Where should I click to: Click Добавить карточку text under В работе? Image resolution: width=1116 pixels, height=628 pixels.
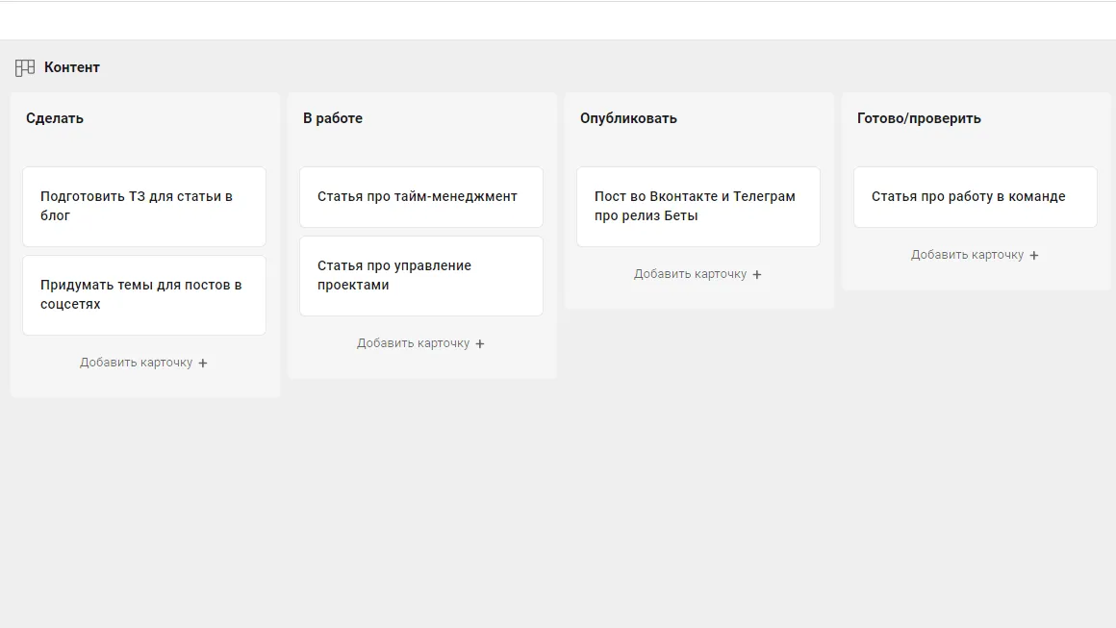click(413, 343)
